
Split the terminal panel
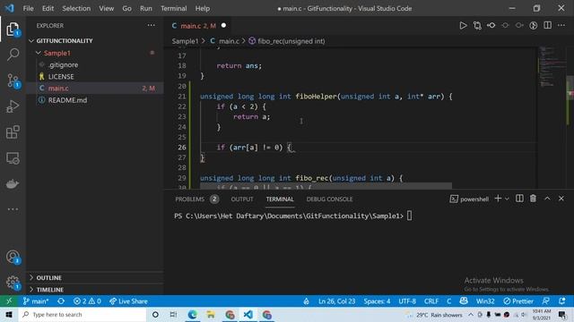click(519, 199)
